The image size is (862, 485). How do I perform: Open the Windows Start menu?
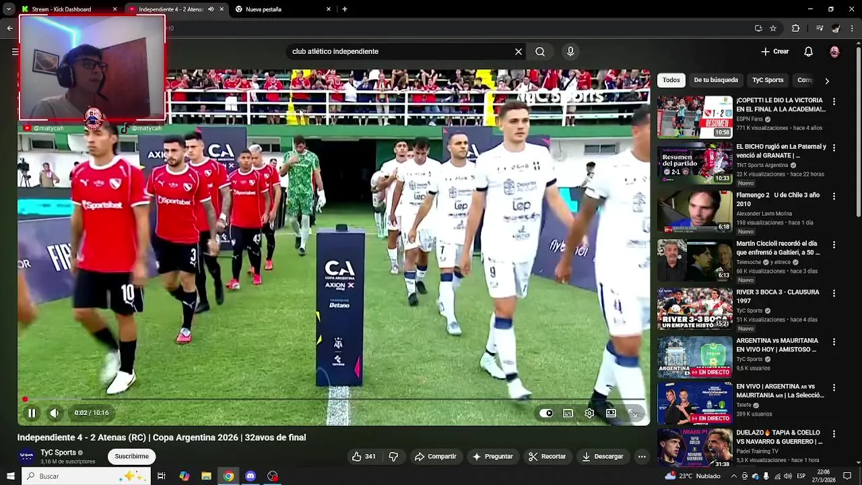pos(11,476)
